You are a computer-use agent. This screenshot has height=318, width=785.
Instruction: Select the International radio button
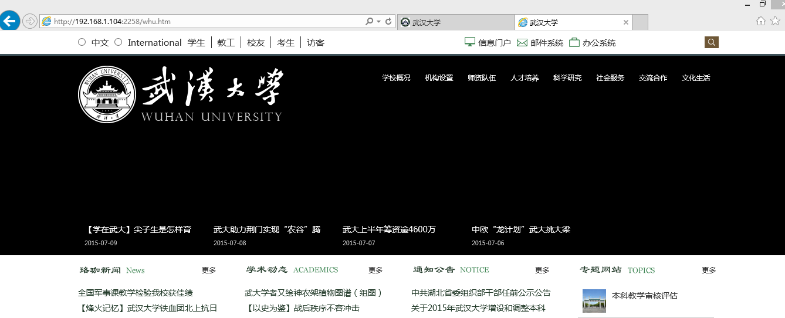coord(119,42)
